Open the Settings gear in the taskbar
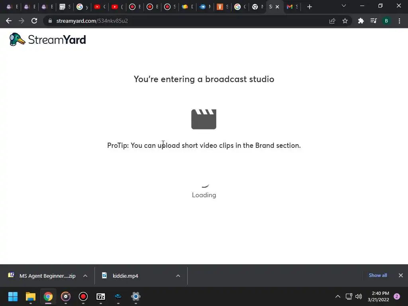The height and width of the screenshot is (306, 408). [136, 296]
